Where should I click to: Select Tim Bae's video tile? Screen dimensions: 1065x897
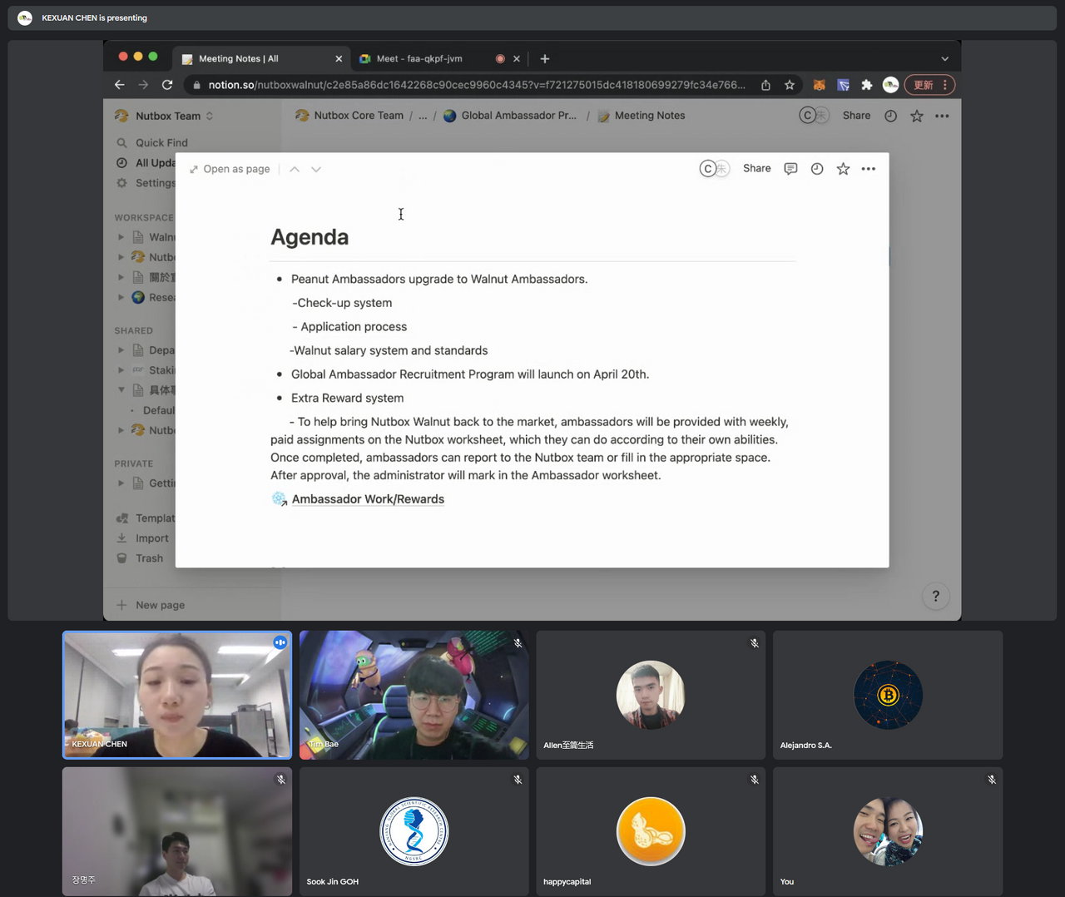pos(414,695)
